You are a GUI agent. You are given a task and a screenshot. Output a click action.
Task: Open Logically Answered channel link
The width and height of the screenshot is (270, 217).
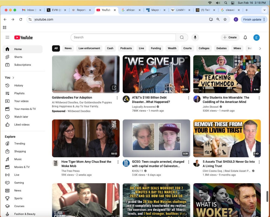144,107
